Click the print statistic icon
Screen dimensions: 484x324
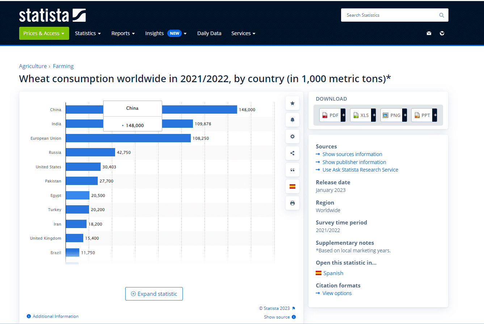tap(292, 203)
